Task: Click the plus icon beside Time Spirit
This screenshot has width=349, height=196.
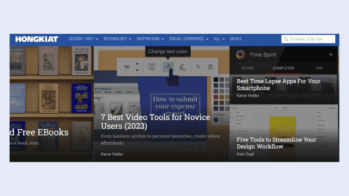Action: click(331, 55)
